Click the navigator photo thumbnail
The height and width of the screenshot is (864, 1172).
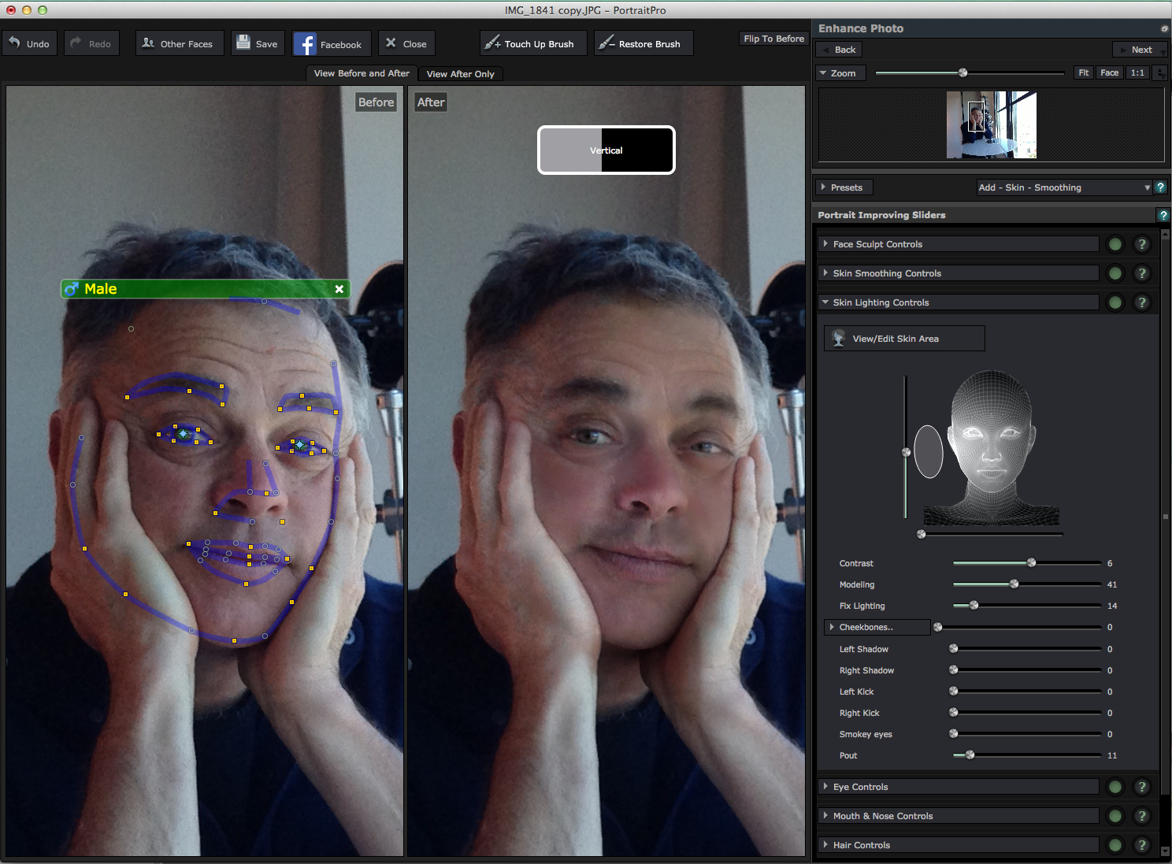pyautogui.click(x=992, y=125)
